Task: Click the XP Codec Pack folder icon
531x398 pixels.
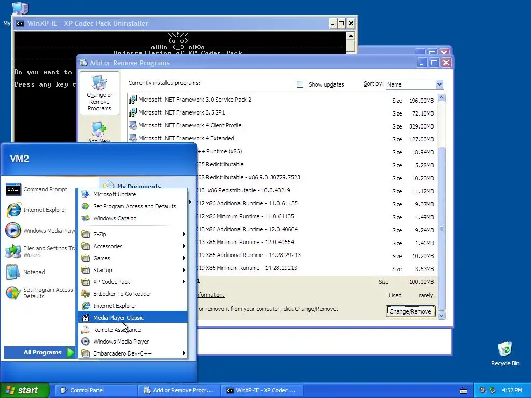Action: 86,282
